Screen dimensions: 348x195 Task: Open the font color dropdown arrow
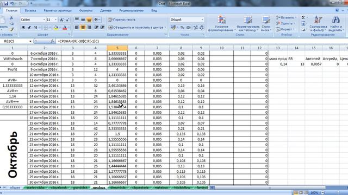coord(69,28)
